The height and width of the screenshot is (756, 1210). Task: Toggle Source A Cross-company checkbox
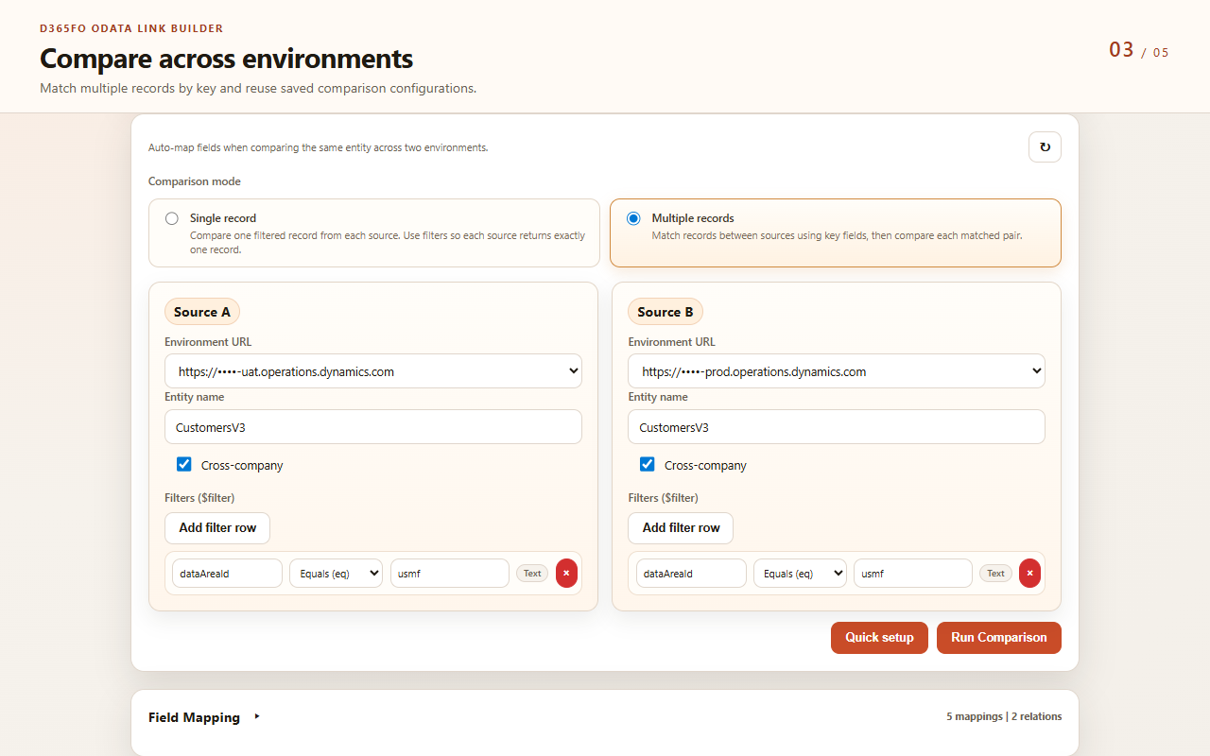point(184,464)
